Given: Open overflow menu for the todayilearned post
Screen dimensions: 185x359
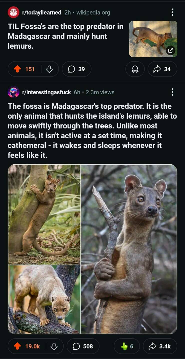Looking at the screenshot, I should pyautogui.click(x=172, y=12).
